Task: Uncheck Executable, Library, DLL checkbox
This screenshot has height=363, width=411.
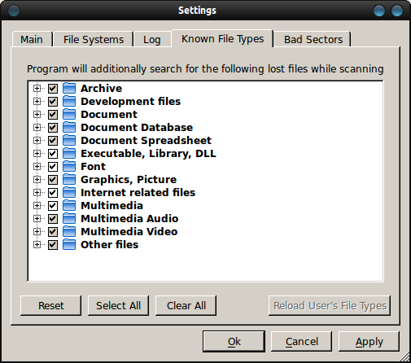Action: [53, 154]
